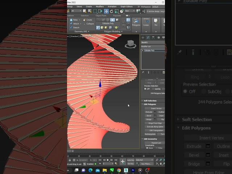Choose the Rectangular Selection Region tool
This screenshot has width=232, height=174.
pyautogui.click(x=95, y=11)
